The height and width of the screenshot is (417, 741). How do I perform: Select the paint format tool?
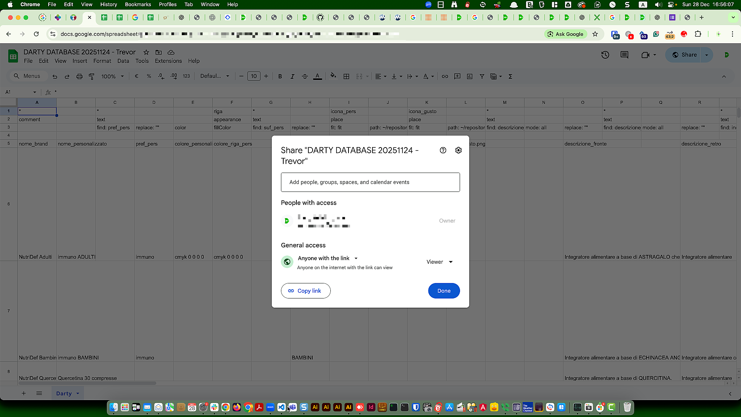coord(92,76)
